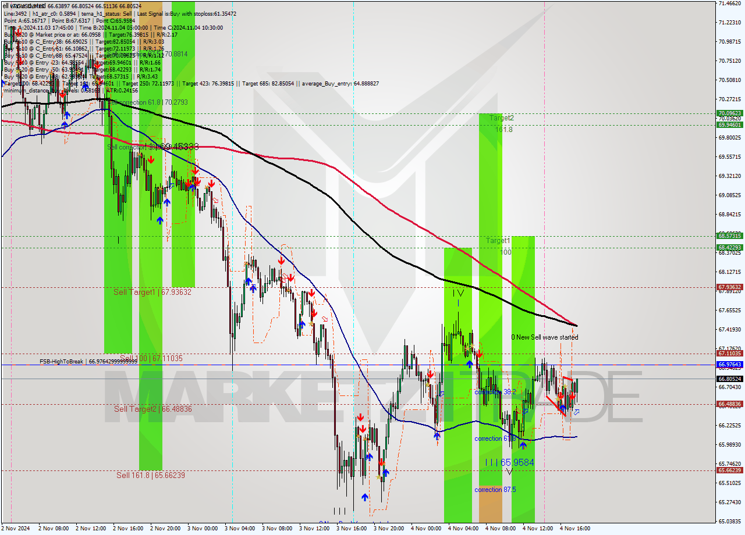Click the 'Sell Target2 | 66.48836' label
The image size is (745, 535).
pyautogui.click(x=153, y=409)
